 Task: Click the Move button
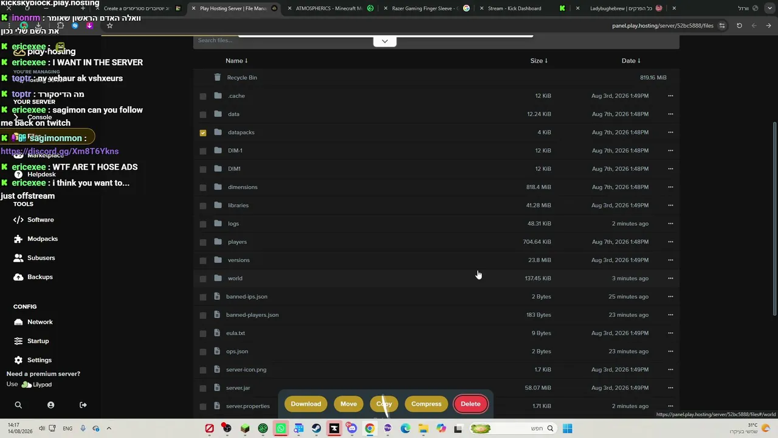click(x=349, y=404)
